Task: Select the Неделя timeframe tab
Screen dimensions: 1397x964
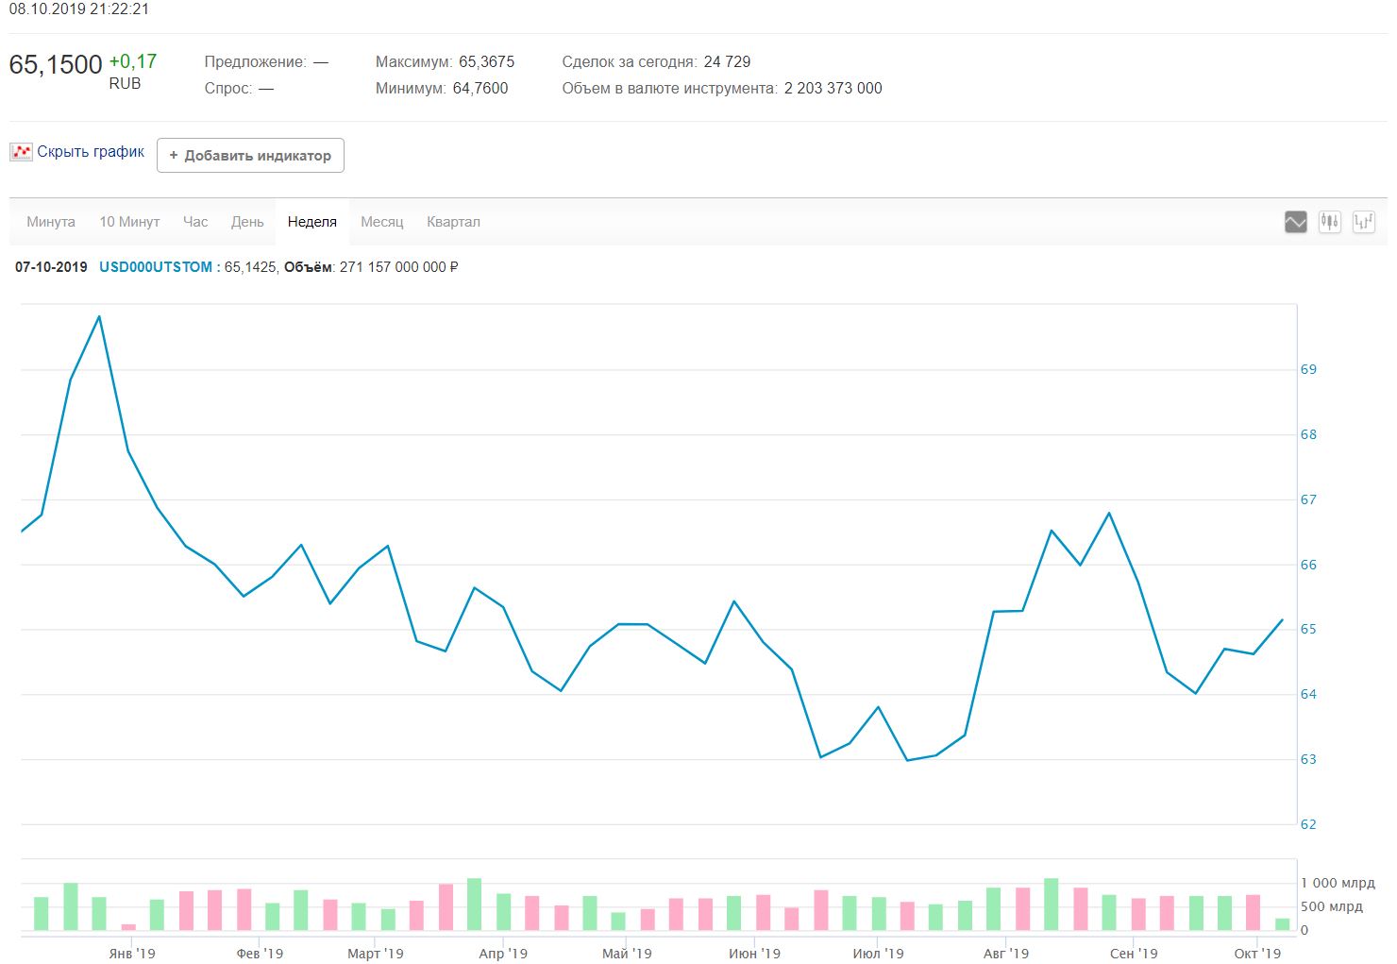Action: click(311, 222)
